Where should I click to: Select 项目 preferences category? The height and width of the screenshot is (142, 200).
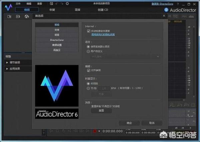click(57, 35)
